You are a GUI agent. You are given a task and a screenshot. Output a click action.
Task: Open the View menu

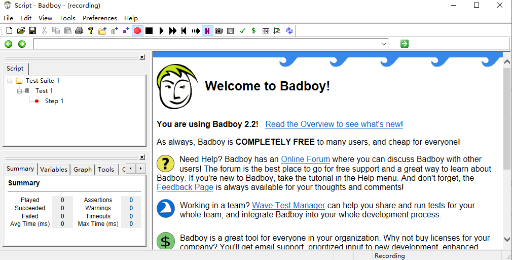(46, 18)
